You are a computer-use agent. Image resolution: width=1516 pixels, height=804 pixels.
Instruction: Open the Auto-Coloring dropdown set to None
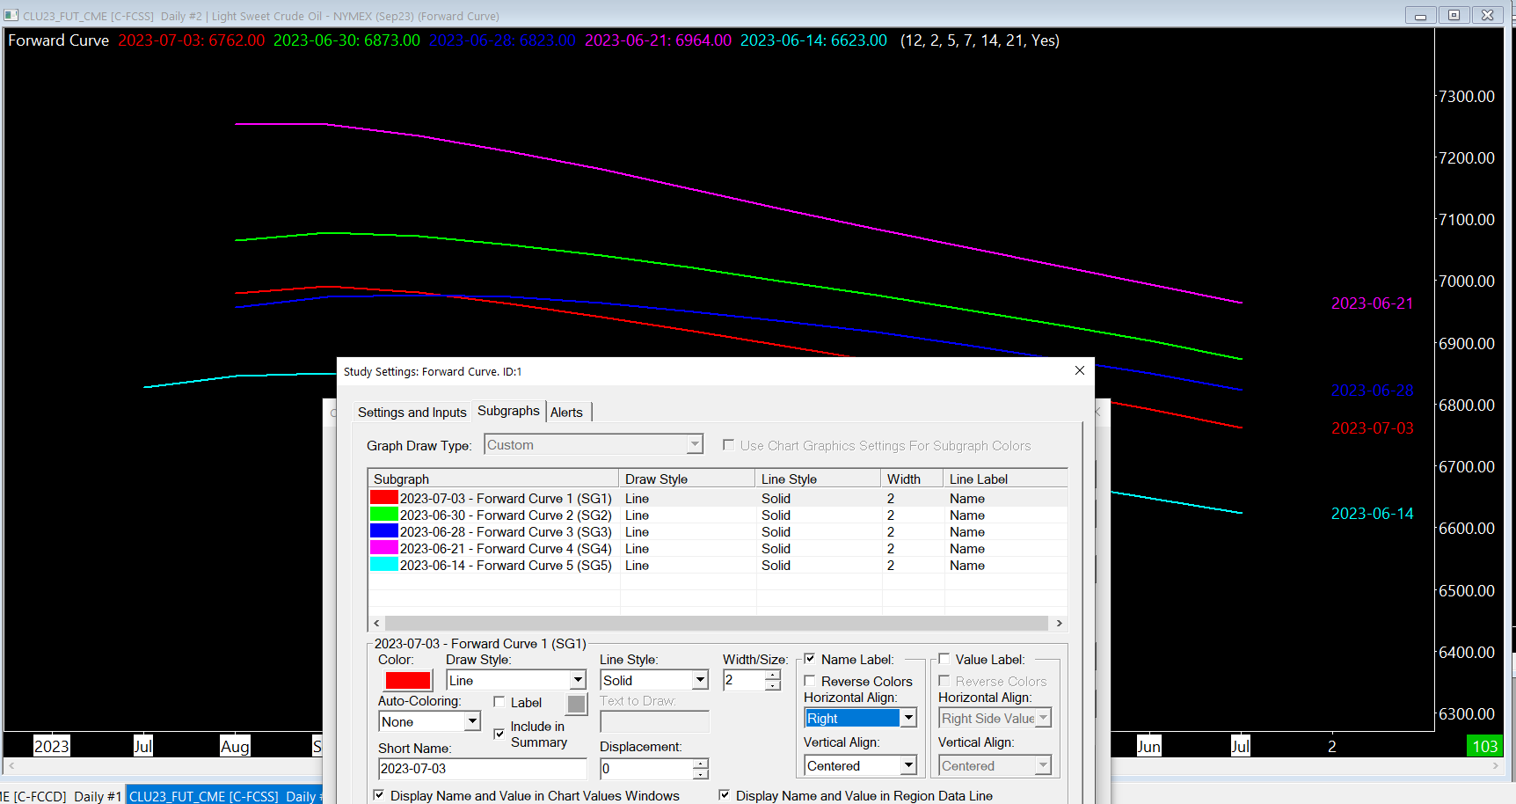click(472, 721)
